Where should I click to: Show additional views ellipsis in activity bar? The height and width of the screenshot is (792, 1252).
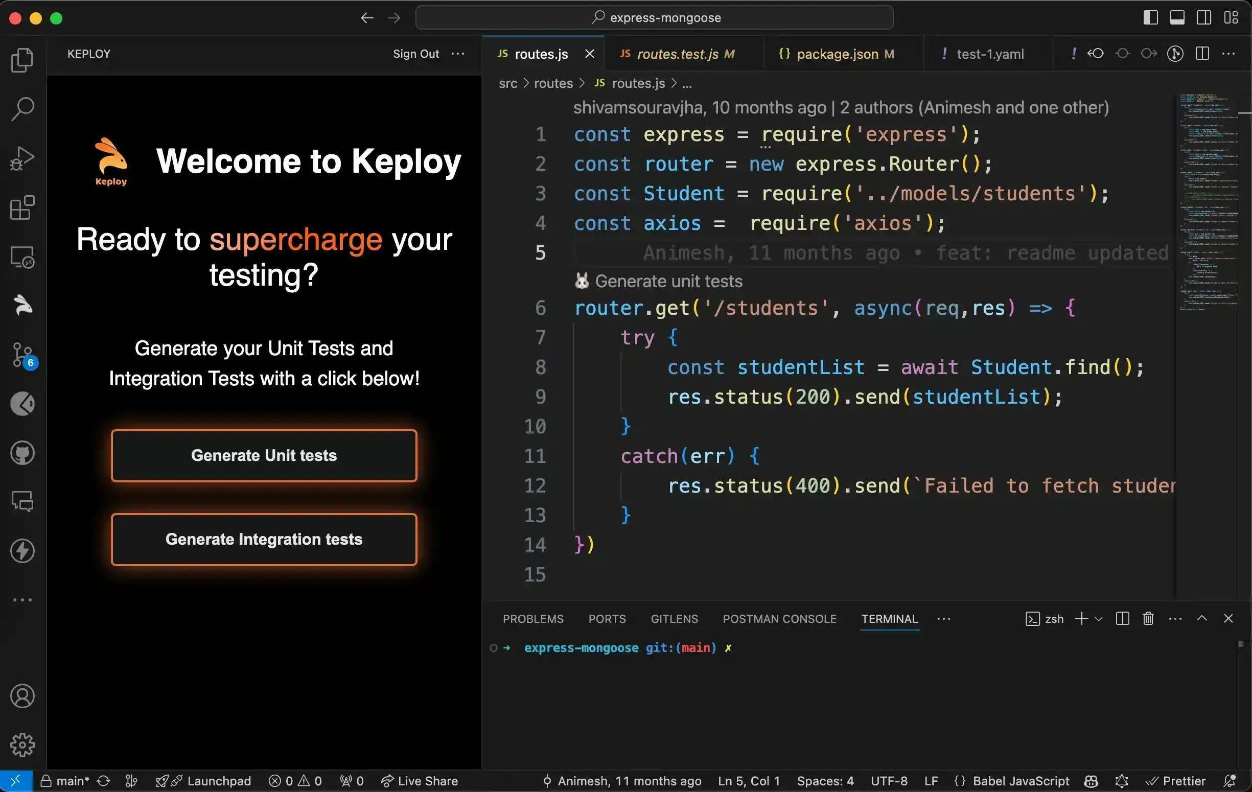click(x=22, y=599)
